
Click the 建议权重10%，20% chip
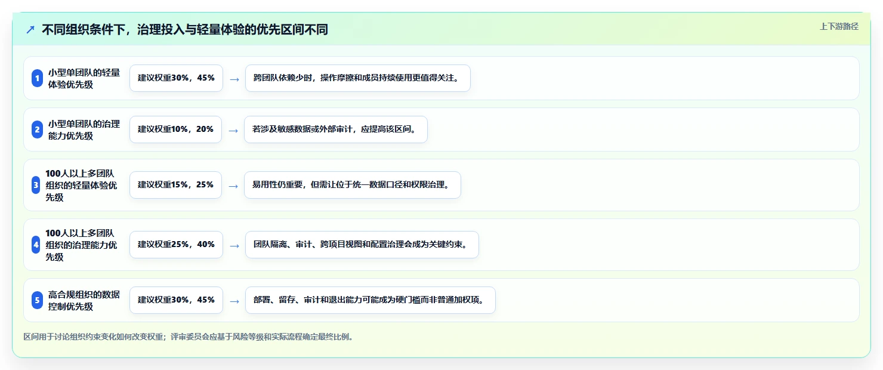point(175,129)
